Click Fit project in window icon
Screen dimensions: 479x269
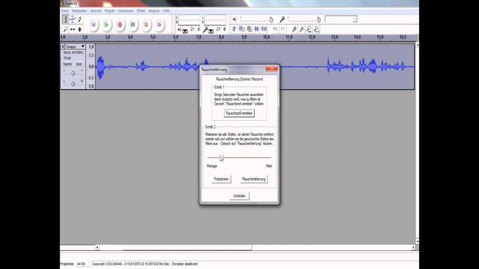click(317, 29)
